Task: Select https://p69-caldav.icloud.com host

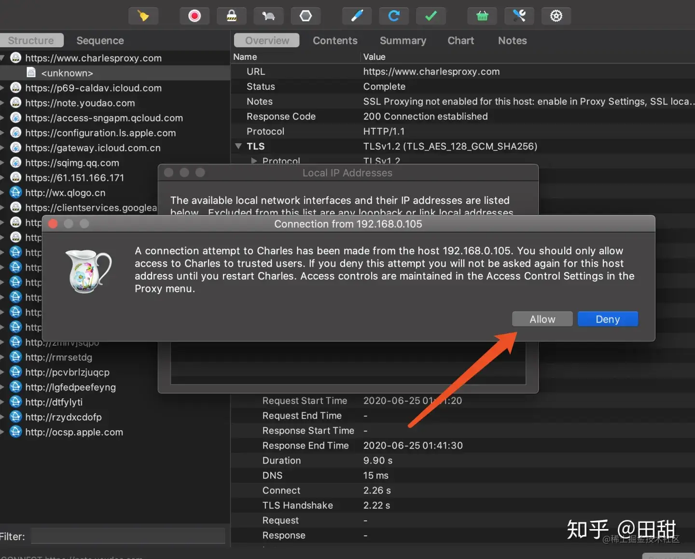Action: 93,88
